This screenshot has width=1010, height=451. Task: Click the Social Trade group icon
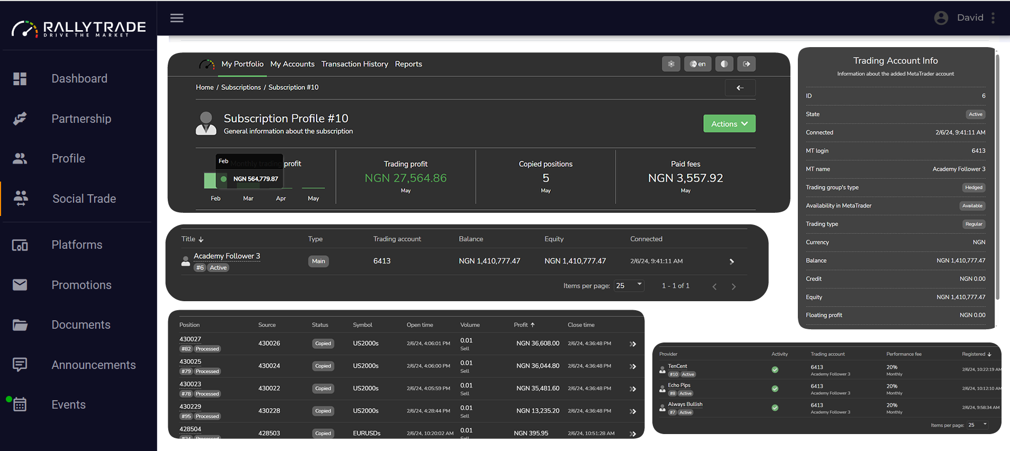(x=21, y=198)
